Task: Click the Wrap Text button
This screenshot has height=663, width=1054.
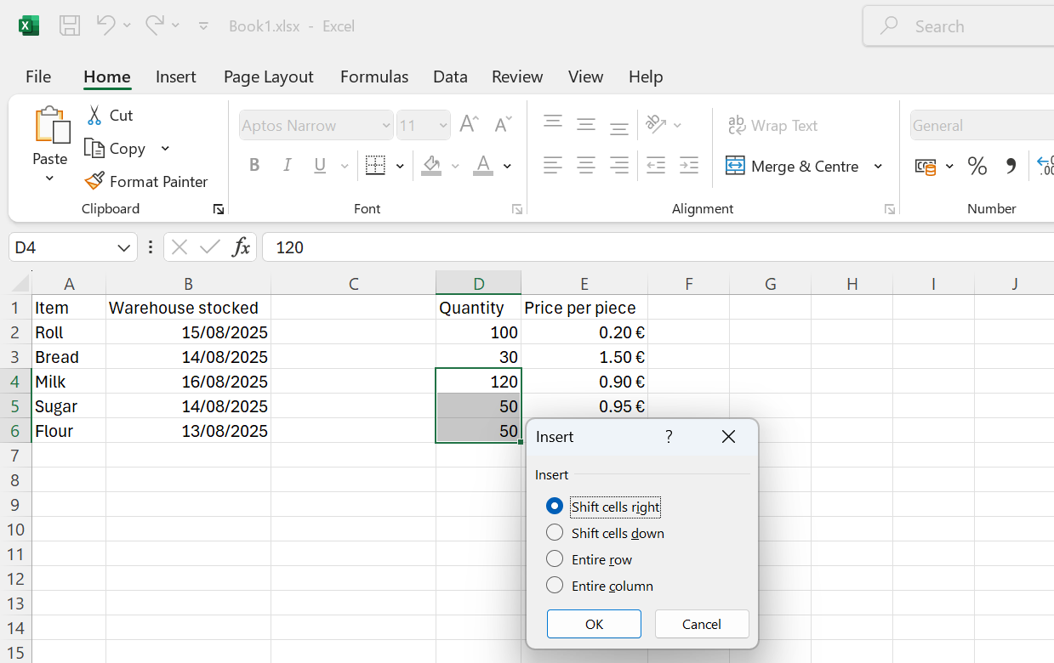Action: click(x=772, y=126)
